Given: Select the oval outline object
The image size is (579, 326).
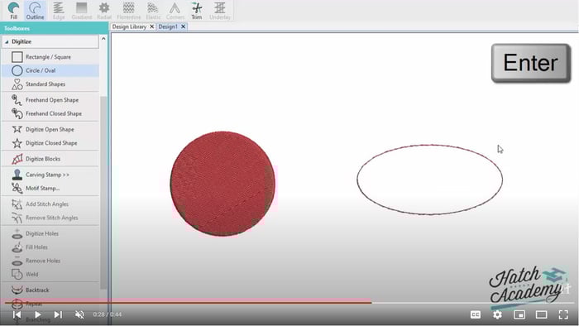Looking at the screenshot, I should click(x=430, y=180).
